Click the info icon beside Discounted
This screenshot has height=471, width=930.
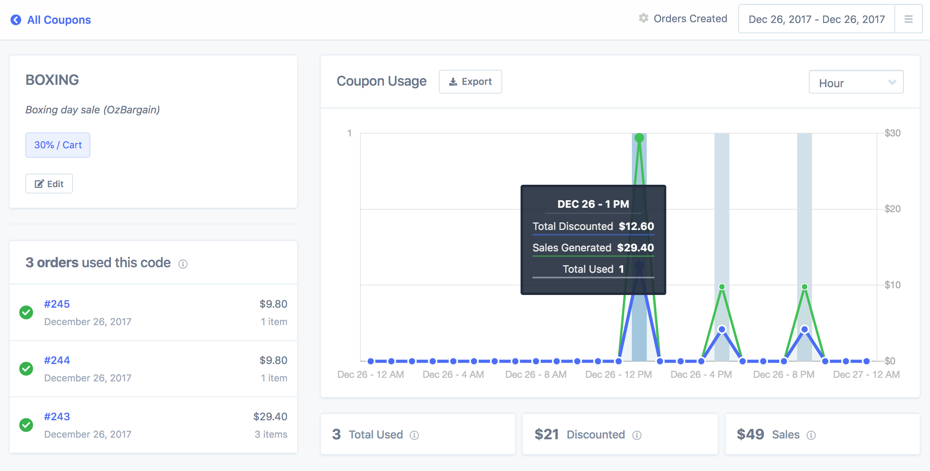[637, 435]
